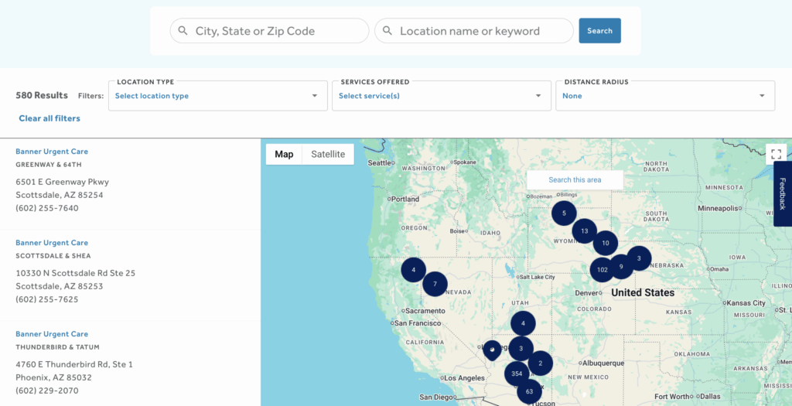Click the map cluster marker labeled 354
Viewport: 792px width, 406px height.
click(x=517, y=374)
